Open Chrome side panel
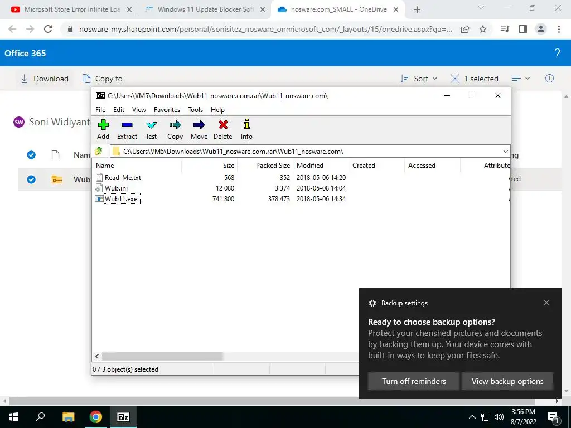Screen dimensions: 571x428 pos(523,29)
